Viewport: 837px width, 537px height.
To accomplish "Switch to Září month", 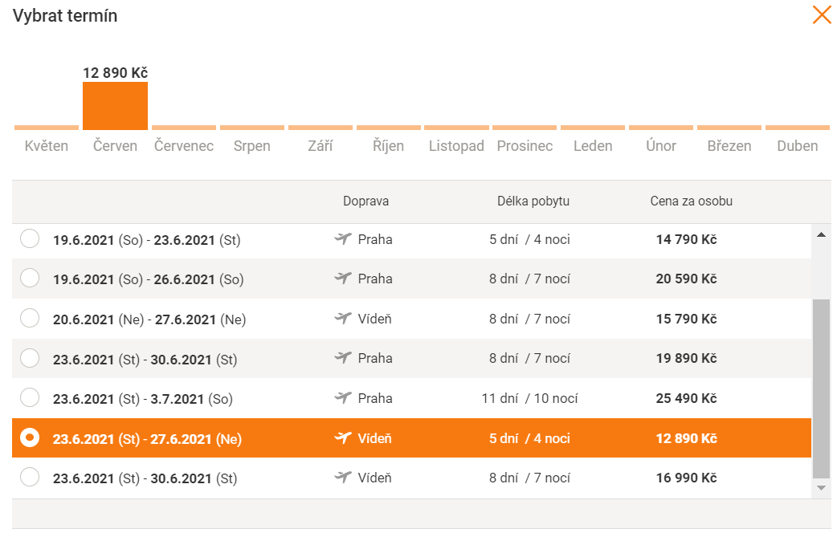I will click(x=321, y=145).
